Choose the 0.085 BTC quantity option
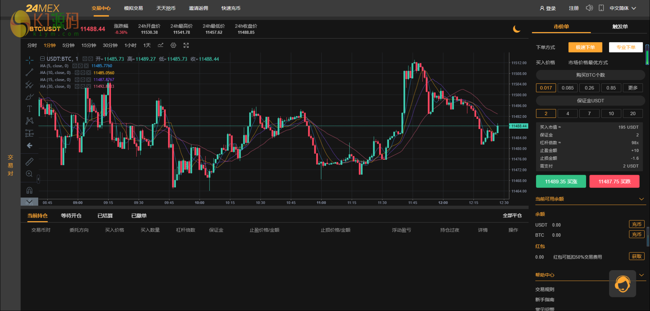Viewport: 650px width, 311px height. point(567,88)
